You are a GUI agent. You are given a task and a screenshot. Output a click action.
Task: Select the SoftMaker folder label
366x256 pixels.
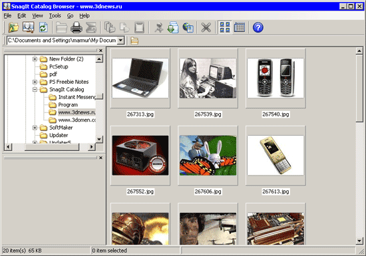tap(61, 128)
